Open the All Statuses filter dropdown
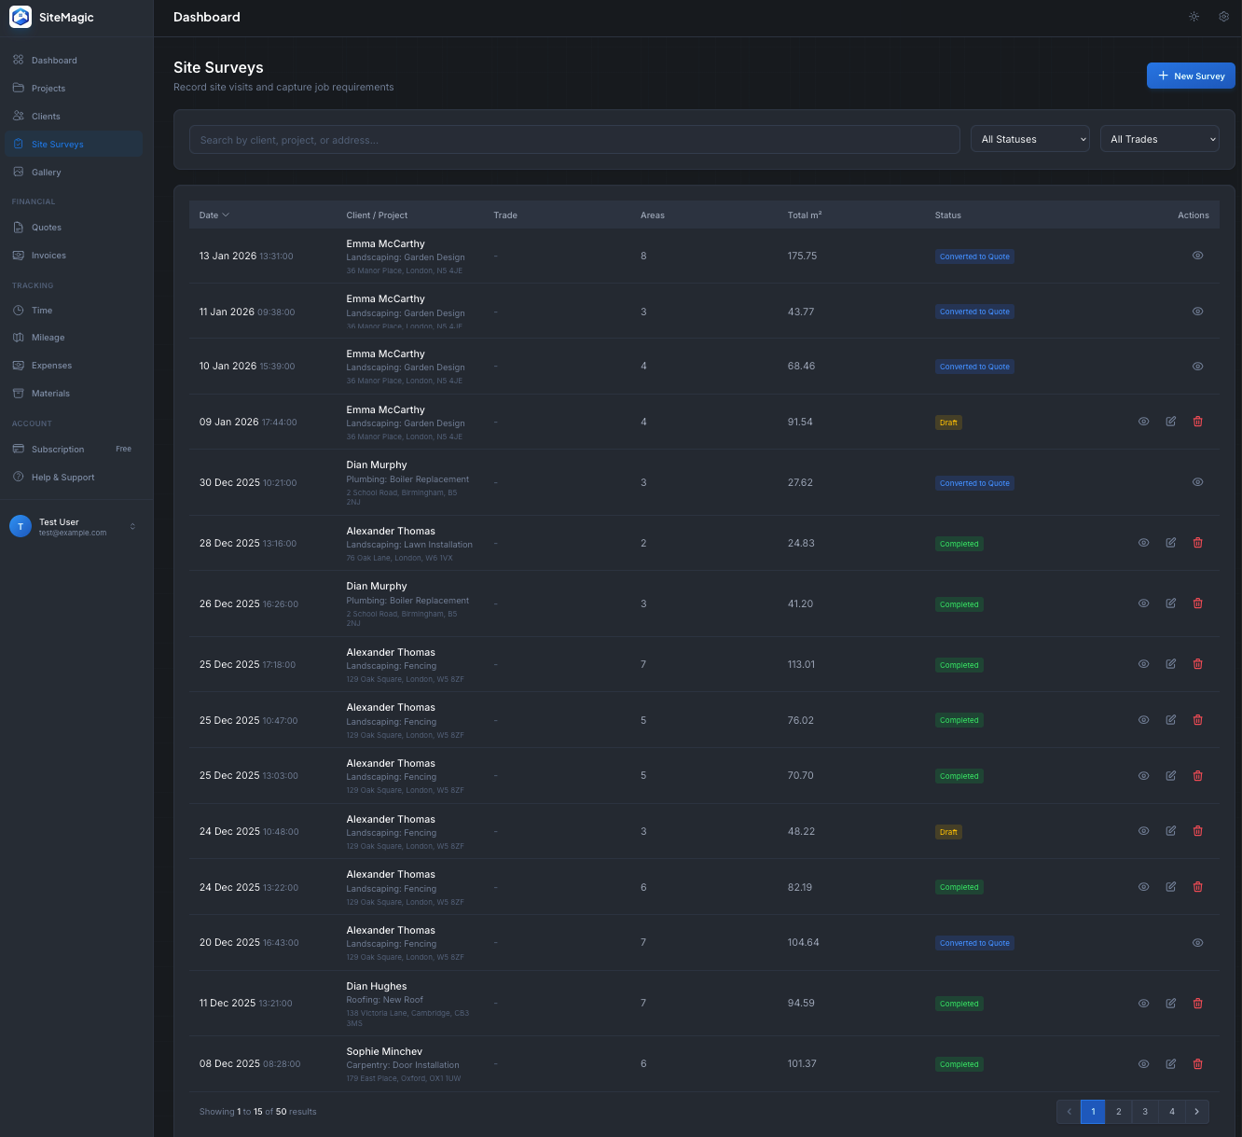 [x=1029, y=138]
